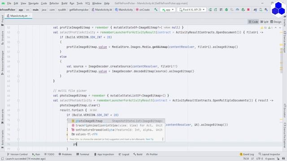Click the green Debug app bug icon
This screenshot has width=287, height=161.
[226, 10]
